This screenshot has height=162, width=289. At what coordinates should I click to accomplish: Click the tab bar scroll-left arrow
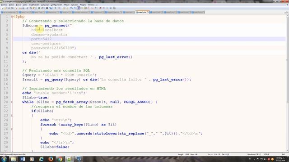285,12
